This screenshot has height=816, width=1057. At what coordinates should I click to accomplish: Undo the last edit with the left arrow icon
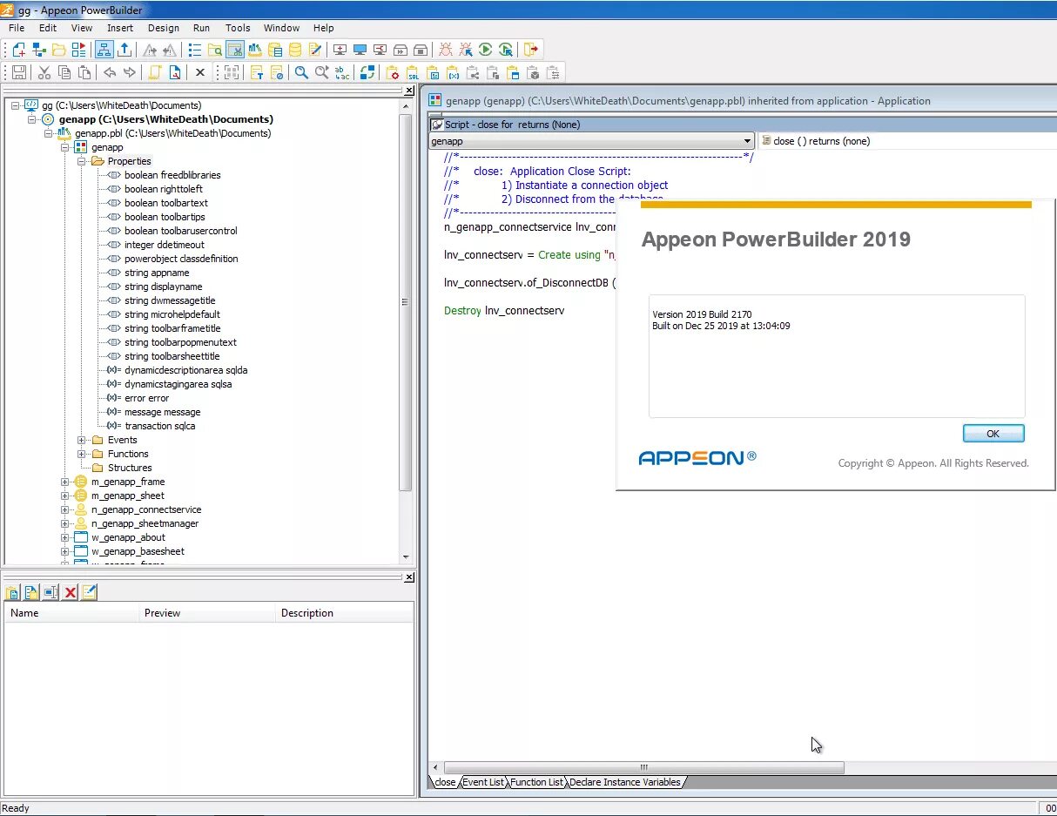click(109, 72)
